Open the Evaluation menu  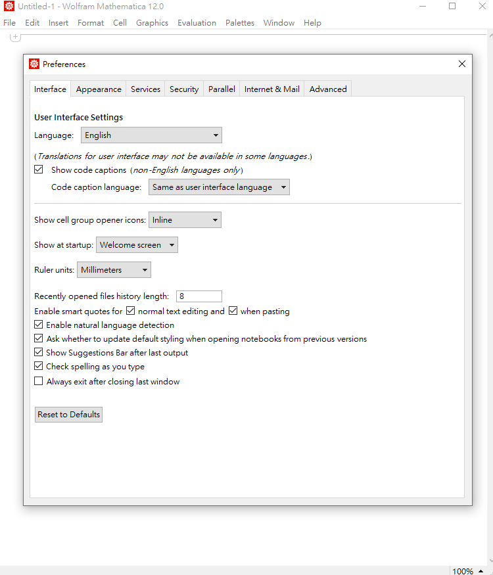[197, 23]
